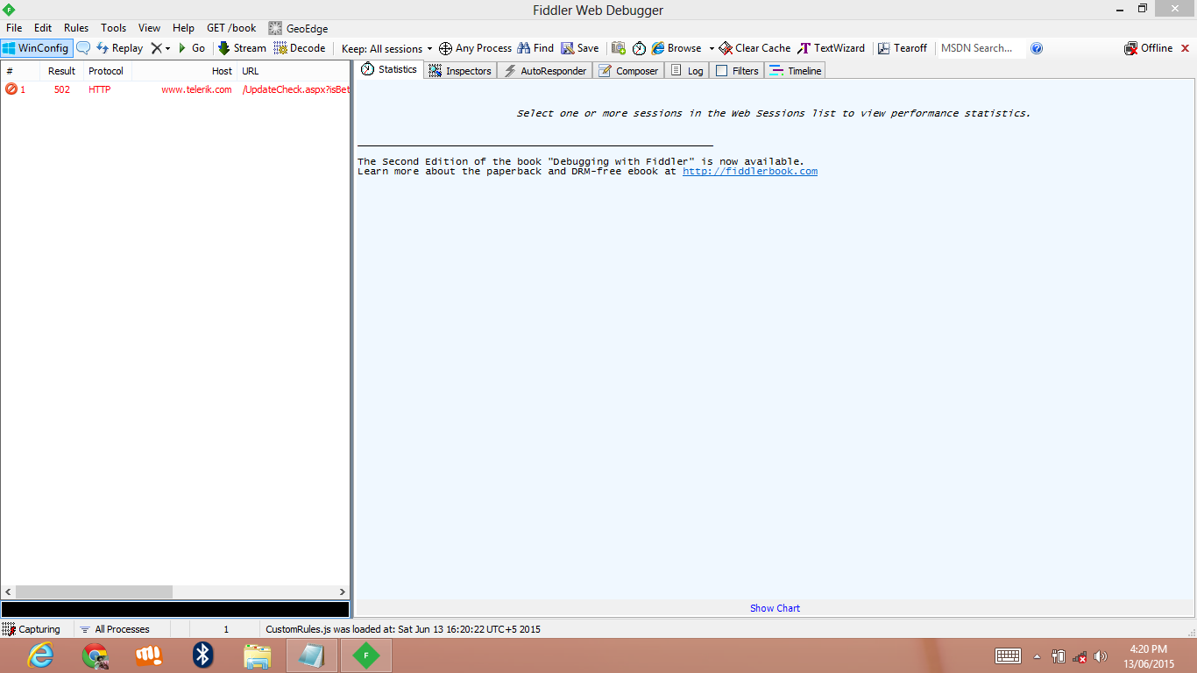Click the Remove (X) sessions icon
This screenshot has height=673, width=1197.
tap(156, 48)
